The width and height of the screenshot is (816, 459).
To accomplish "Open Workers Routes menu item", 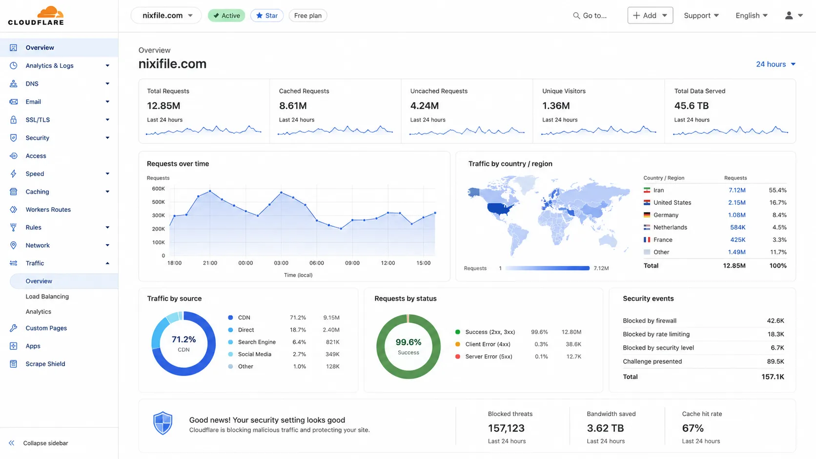I will click(x=48, y=209).
